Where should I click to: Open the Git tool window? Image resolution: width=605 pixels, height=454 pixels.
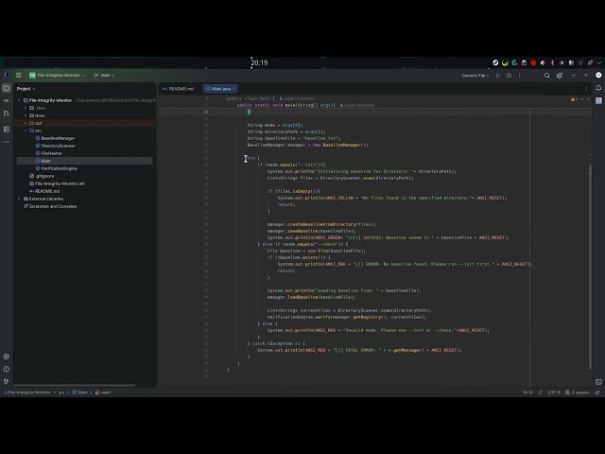click(7, 382)
